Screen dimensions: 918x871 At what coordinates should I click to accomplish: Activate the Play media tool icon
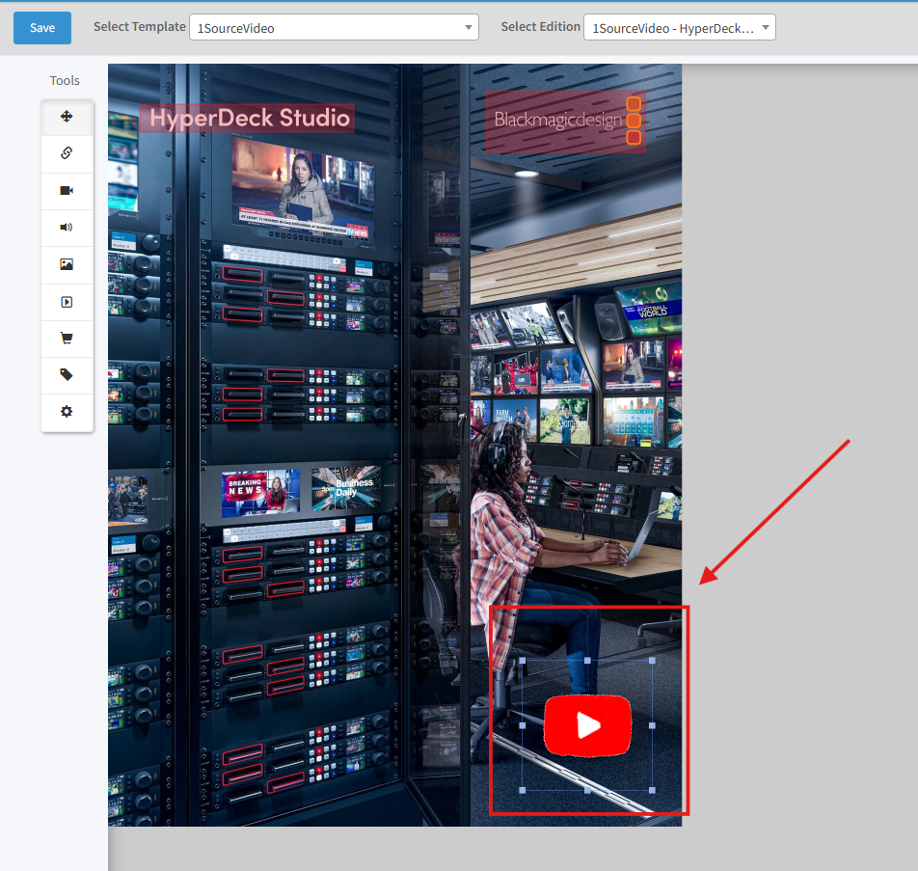click(x=67, y=302)
